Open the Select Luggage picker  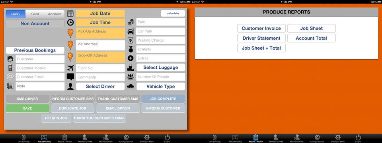(161, 68)
